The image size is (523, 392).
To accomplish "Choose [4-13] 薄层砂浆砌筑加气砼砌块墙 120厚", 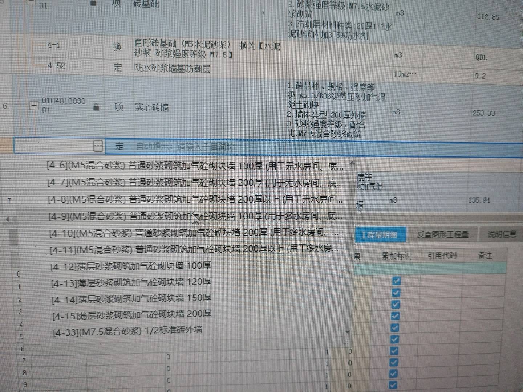I will 131,282.
